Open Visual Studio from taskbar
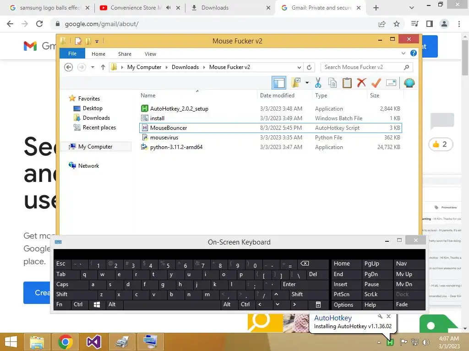469x351 pixels. [93, 342]
